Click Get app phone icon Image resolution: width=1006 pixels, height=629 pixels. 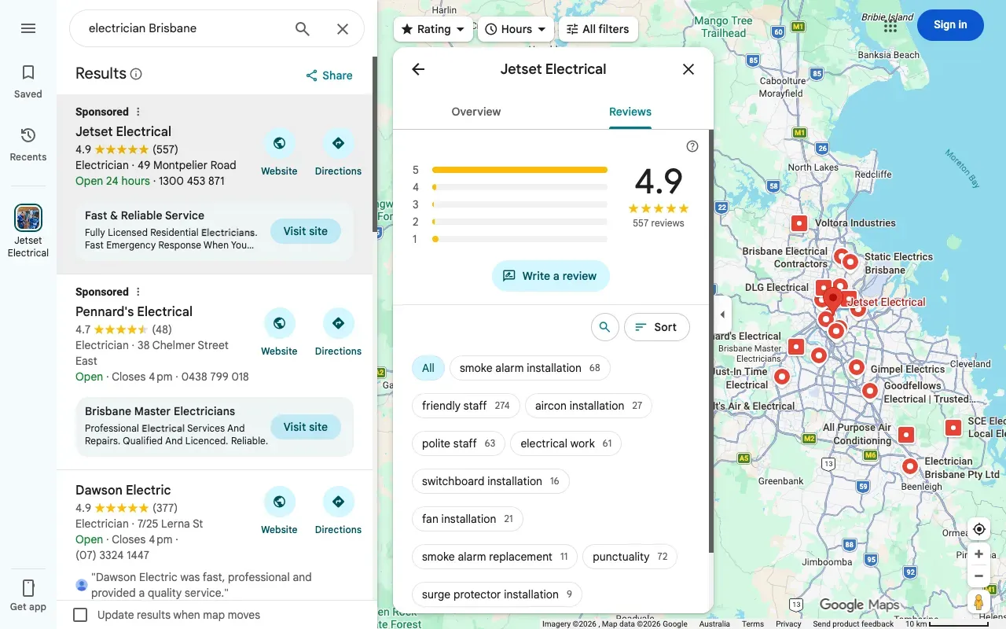coord(28,588)
